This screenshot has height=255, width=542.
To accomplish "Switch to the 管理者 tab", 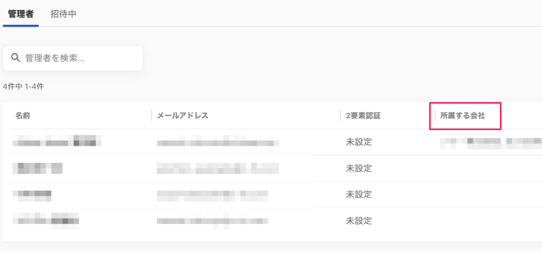I will [x=21, y=14].
